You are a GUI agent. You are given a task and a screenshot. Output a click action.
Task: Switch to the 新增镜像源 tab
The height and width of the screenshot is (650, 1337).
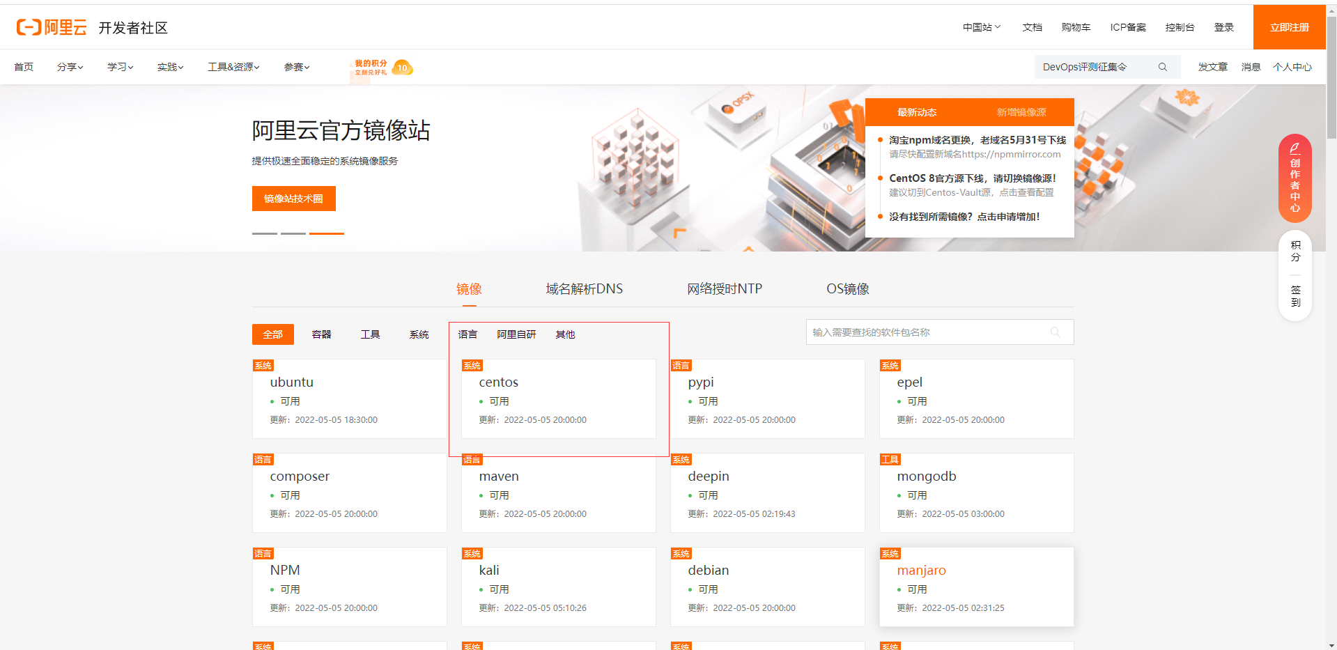click(x=1021, y=112)
